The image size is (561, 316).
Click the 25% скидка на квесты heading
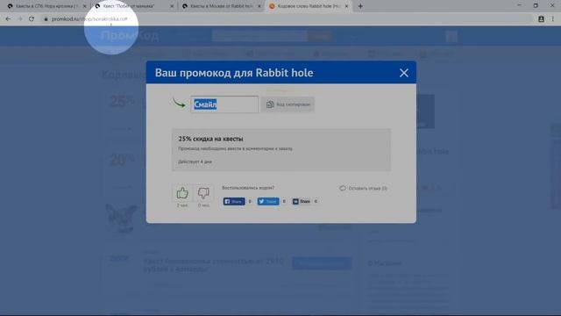[210, 139]
